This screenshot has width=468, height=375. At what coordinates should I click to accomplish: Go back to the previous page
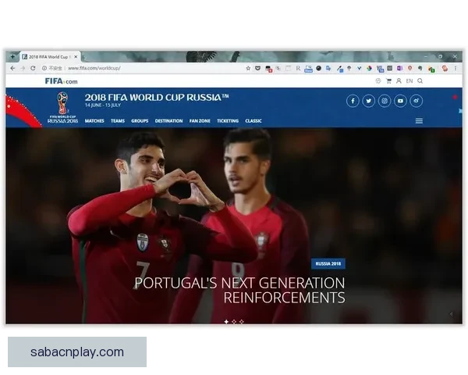click(x=12, y=68)
